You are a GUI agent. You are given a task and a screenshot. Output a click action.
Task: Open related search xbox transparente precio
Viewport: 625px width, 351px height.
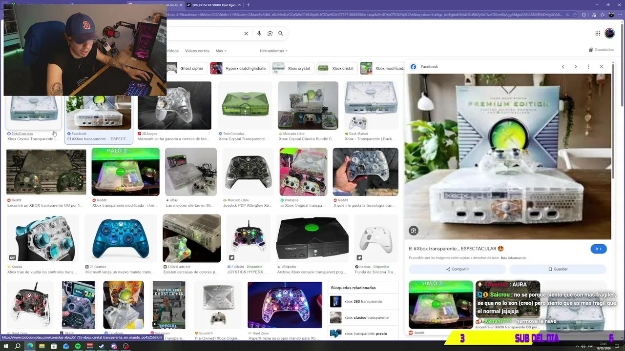(x=363, y=333)
